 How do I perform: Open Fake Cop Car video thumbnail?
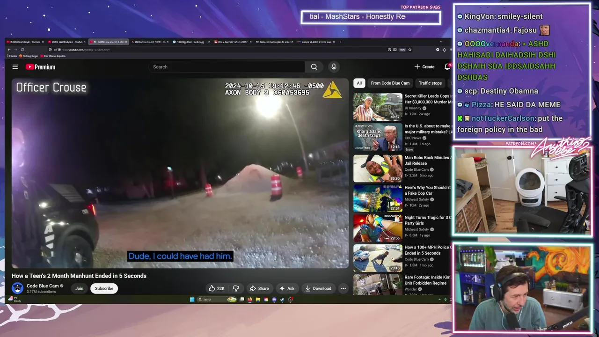[x=378, y=198]
